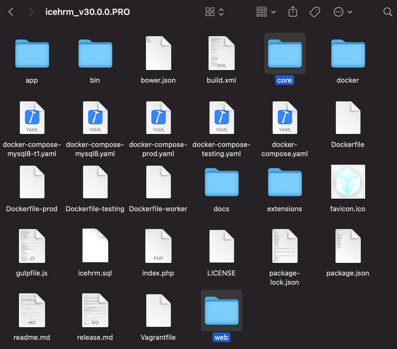Click the "LICENSE" name label
Screen dimensions: 397x349
tap(221, 273)
